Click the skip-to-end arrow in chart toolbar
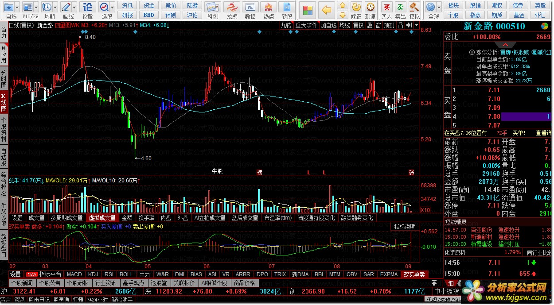This screenshot has height=305, width=554. tap(410, 25)
